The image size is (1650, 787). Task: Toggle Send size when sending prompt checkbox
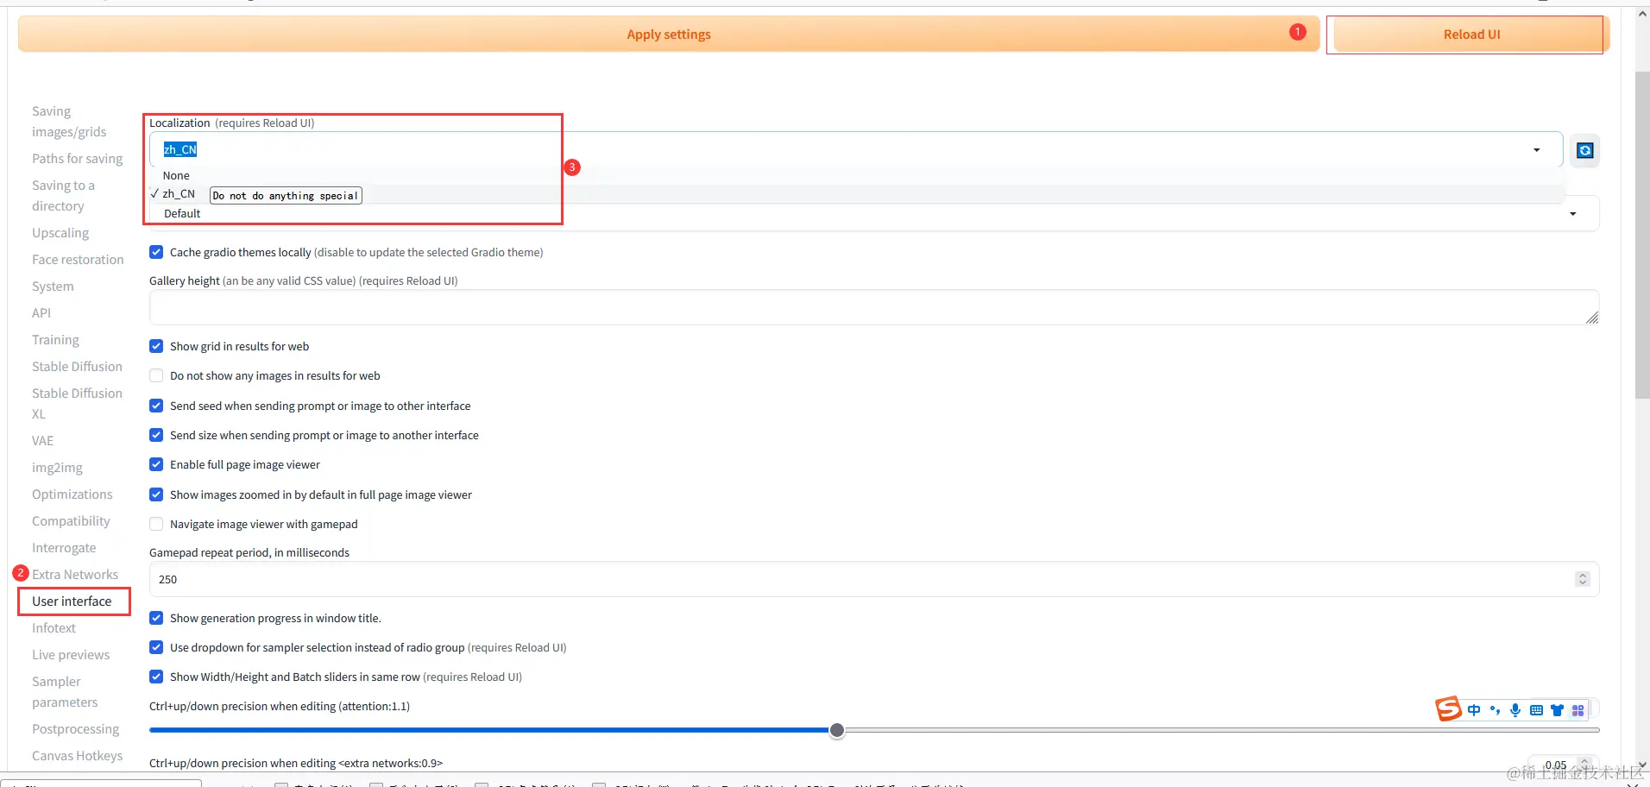point(156,435)
